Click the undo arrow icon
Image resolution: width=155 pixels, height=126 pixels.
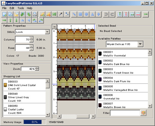(106, 14)
